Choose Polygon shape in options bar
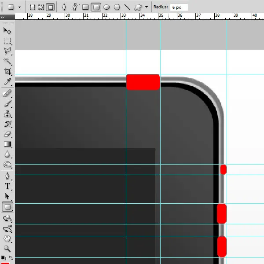 pyautogui.click(x=117, y=7)
